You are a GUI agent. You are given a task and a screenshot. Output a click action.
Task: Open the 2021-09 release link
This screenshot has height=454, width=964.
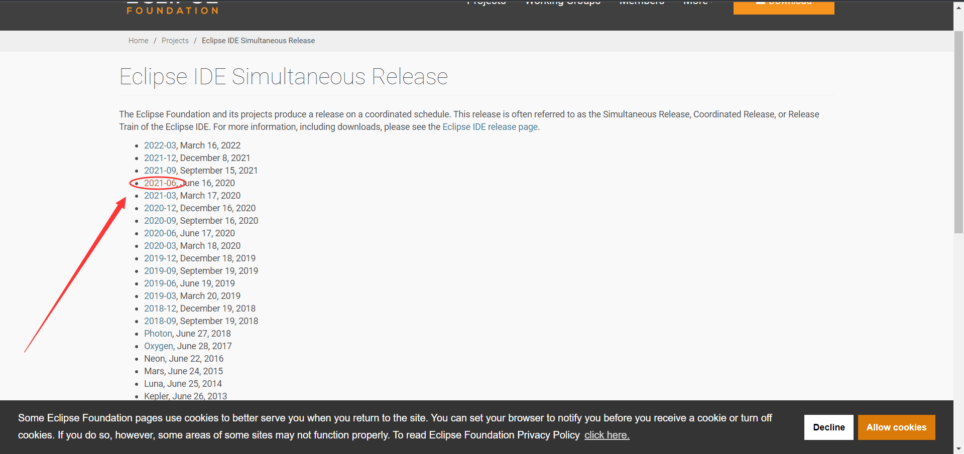(160, 171)
